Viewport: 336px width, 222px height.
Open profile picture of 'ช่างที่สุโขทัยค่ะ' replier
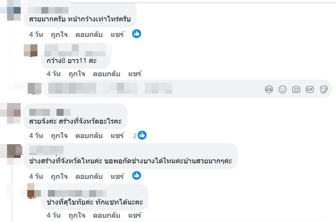[34, 191]
